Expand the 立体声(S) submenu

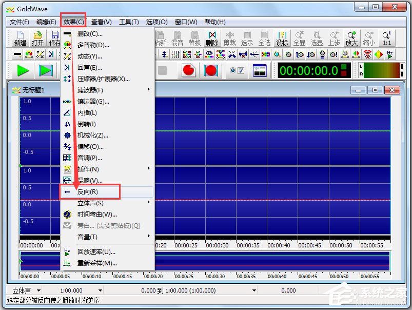107,203
